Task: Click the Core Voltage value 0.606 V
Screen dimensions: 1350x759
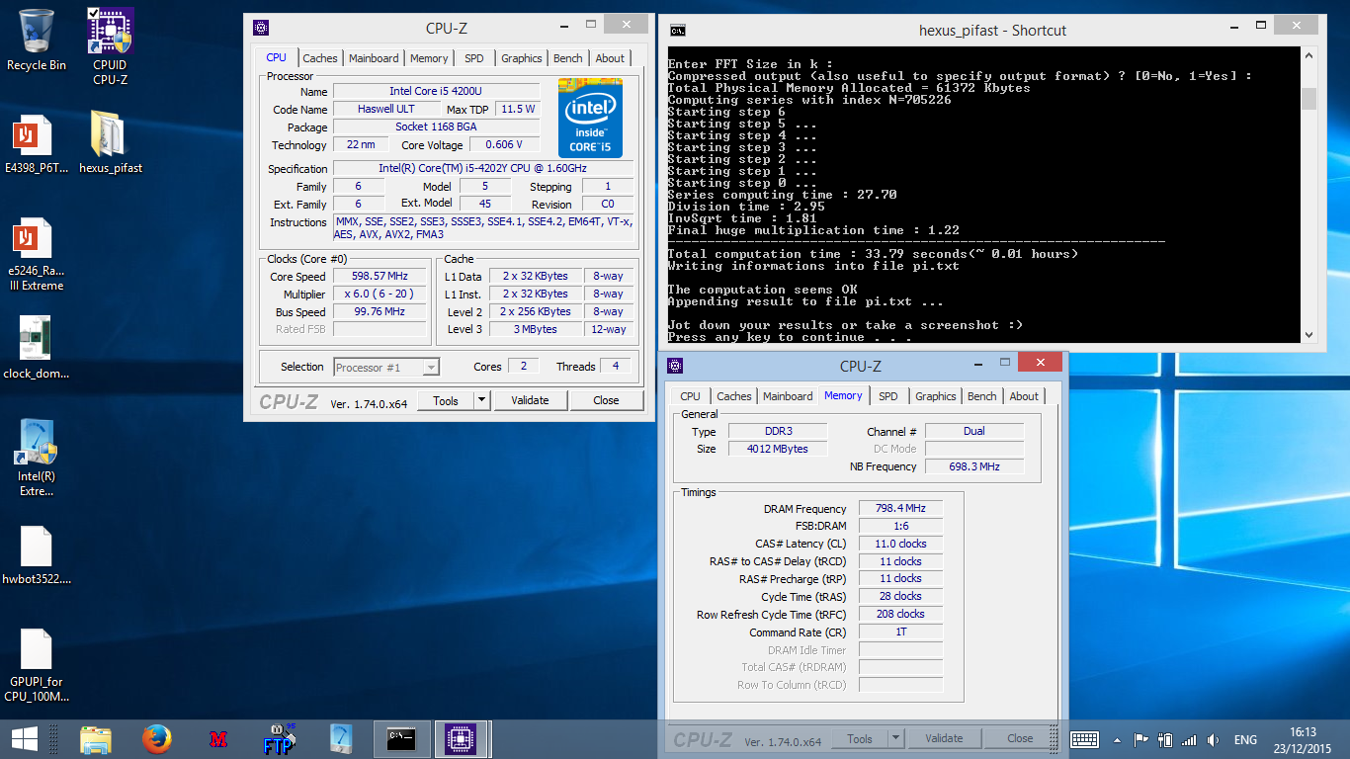Action: [x=504, y=145]
